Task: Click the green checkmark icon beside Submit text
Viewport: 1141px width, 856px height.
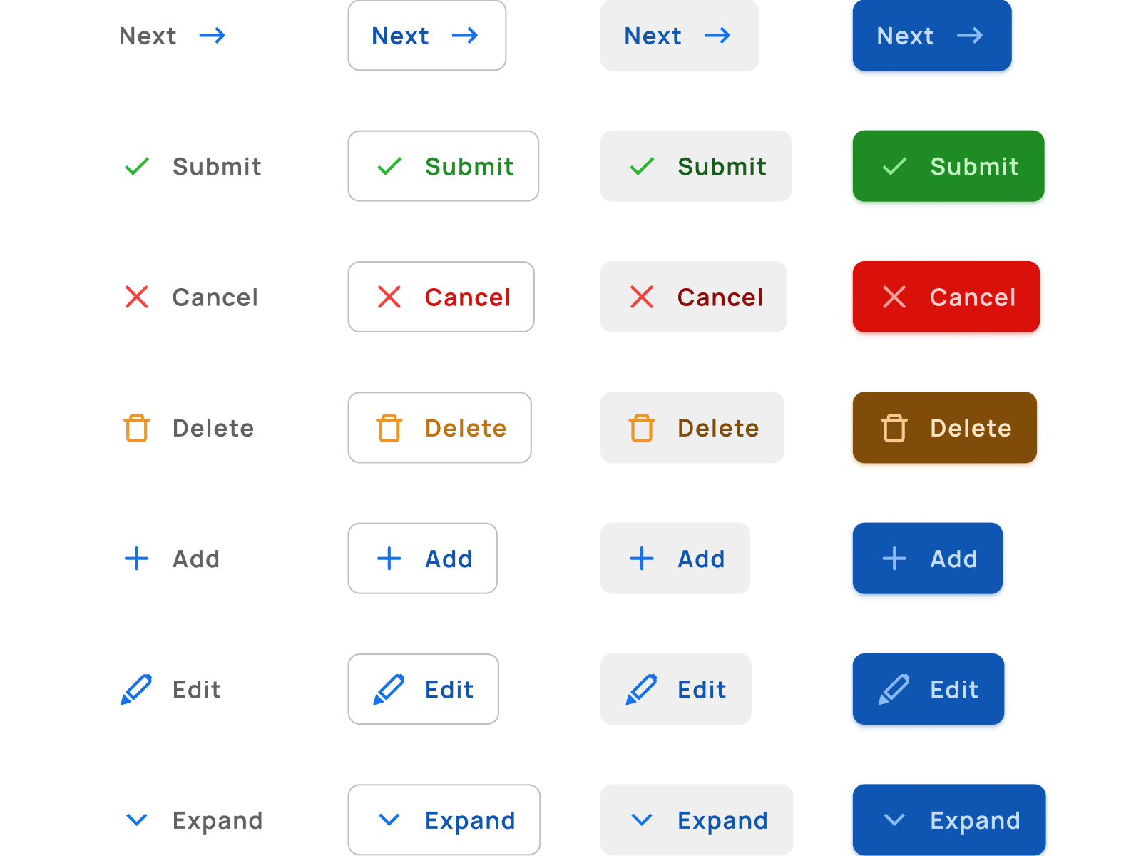Action: point(136,166)
